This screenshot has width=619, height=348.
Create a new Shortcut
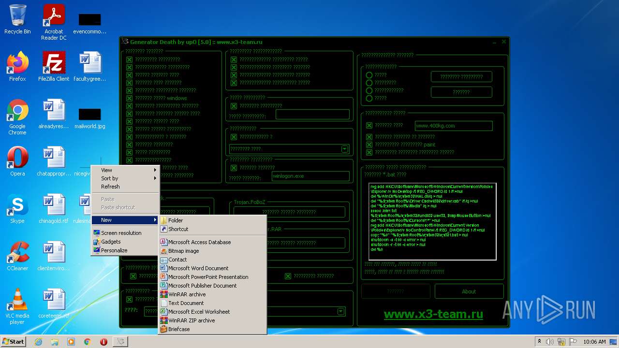213,229
